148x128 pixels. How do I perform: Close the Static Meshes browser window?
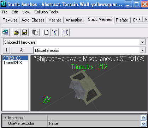(144, 4)
